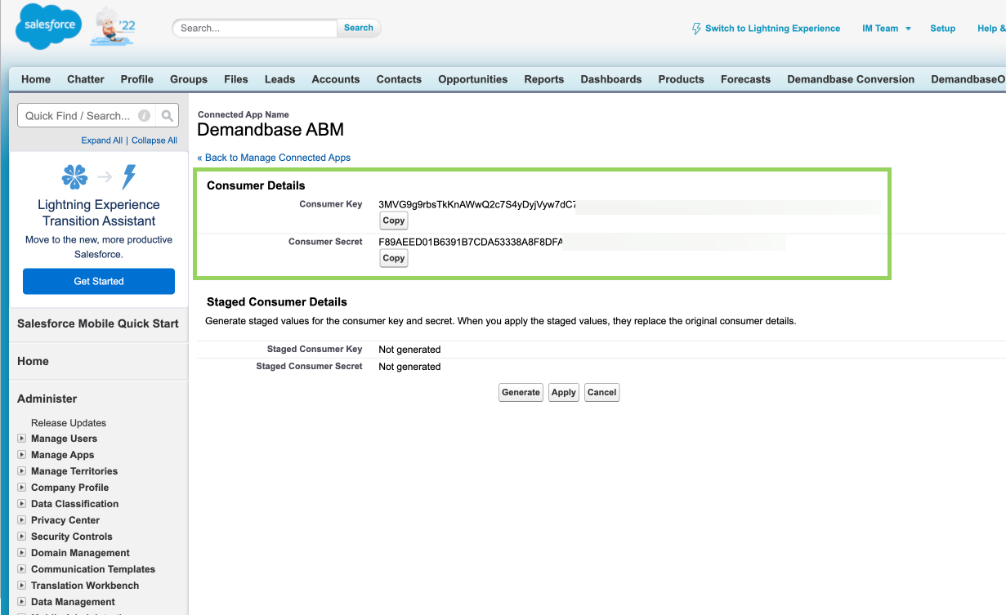Expand the Security Controls section arrow
Viewport: 1006px width, 615px height.
[22, 537]
